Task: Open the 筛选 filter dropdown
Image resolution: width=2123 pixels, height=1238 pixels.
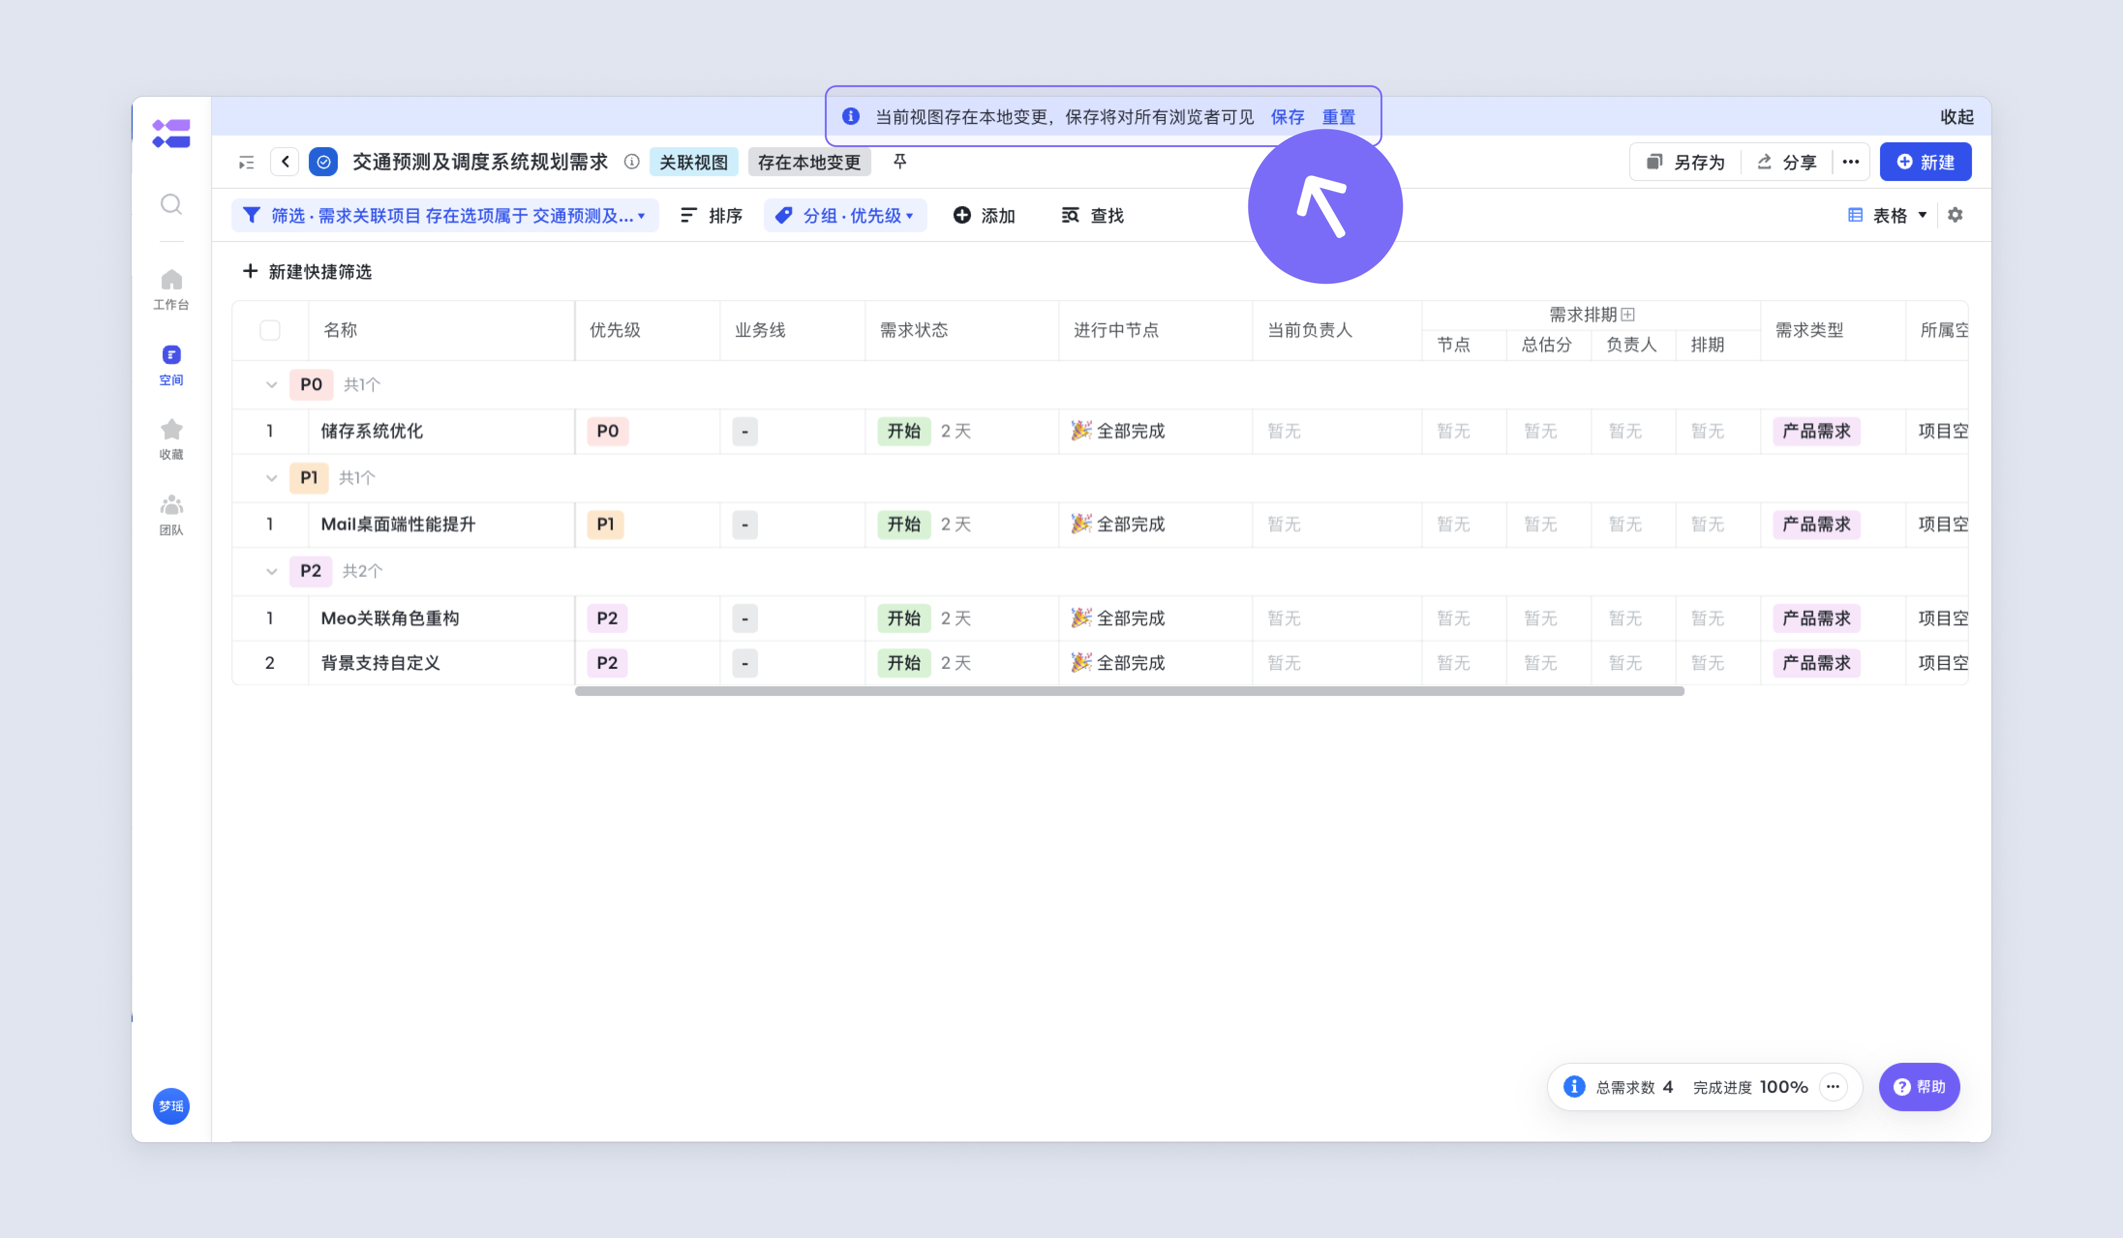Action: 445,215
